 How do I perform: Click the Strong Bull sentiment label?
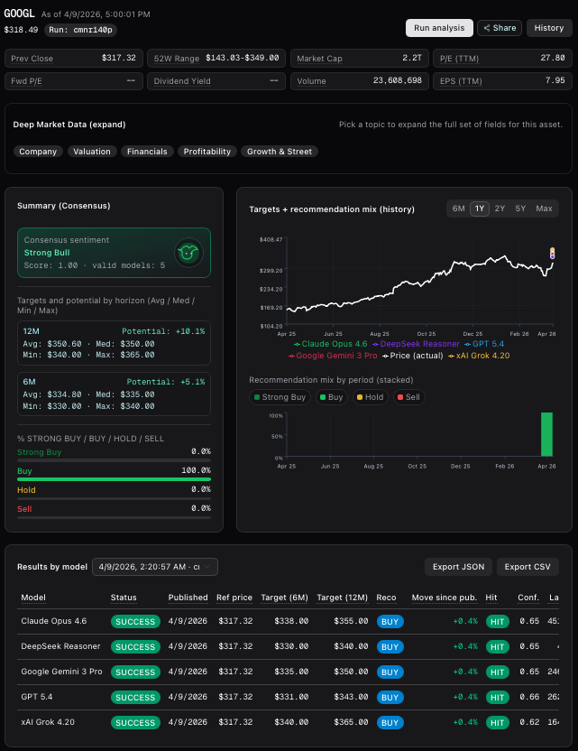click(x=47, y=253)
